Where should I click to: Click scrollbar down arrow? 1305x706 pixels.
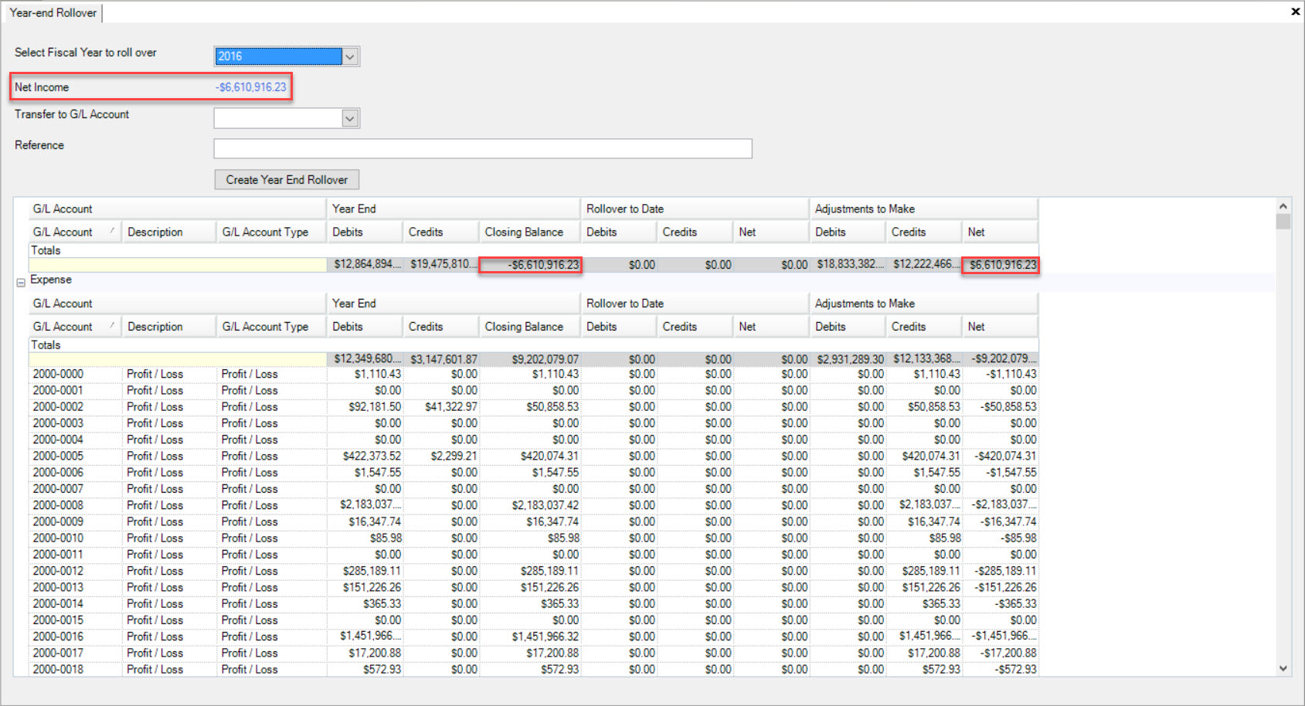point(1283,669)
